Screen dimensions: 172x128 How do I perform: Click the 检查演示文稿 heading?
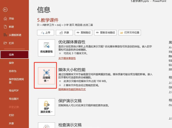(x=70, y=125)
